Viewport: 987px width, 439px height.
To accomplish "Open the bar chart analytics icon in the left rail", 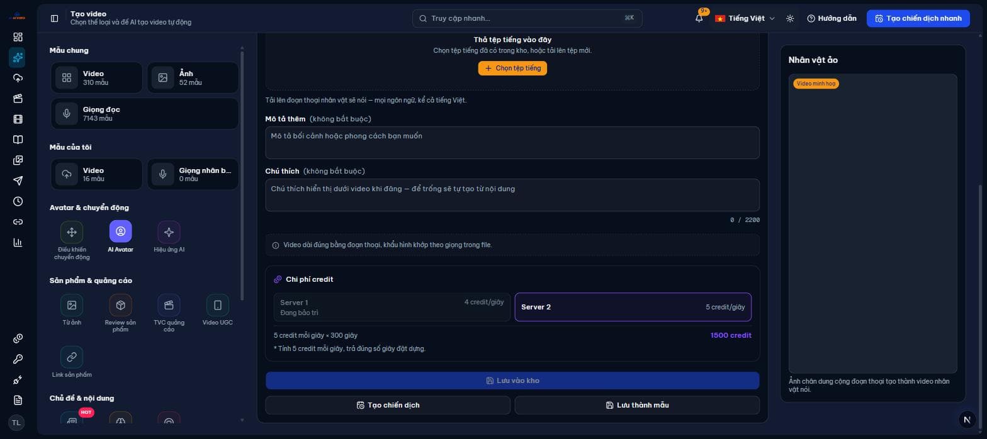I will [x=18, y=242].
